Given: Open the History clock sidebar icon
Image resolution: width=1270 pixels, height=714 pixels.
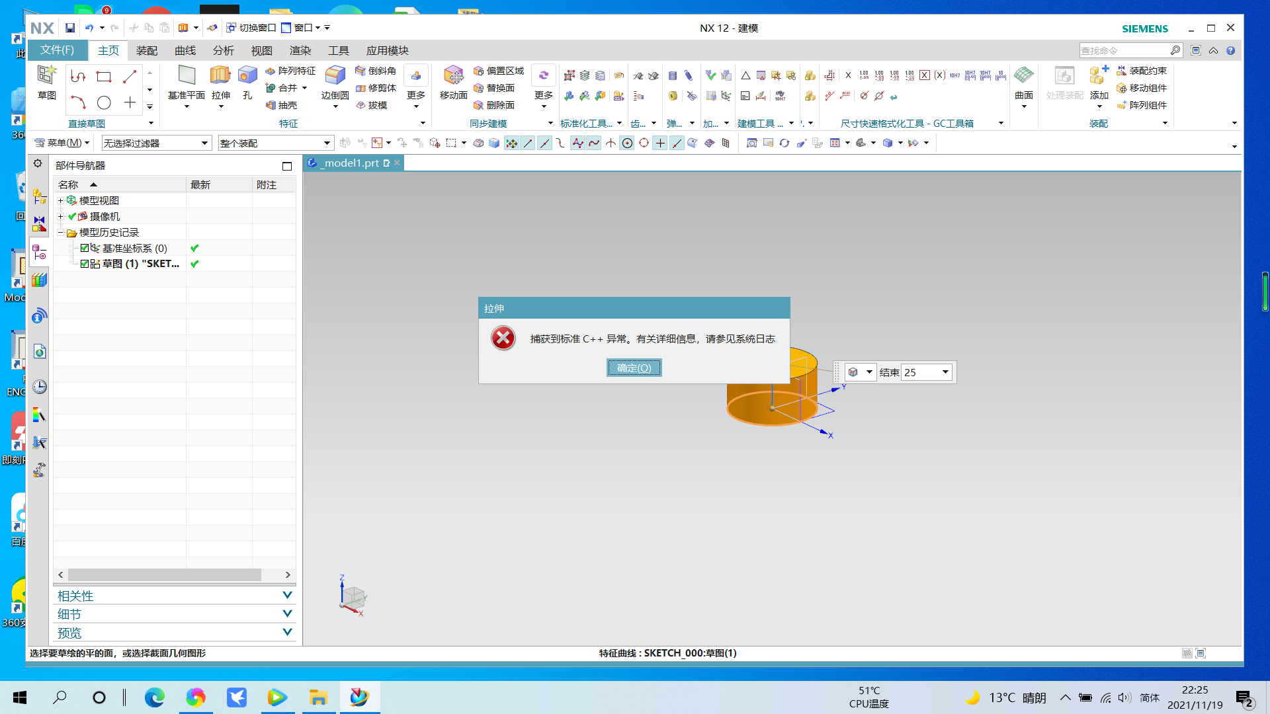Looking at the screenshot, I should tap(40, 387).
